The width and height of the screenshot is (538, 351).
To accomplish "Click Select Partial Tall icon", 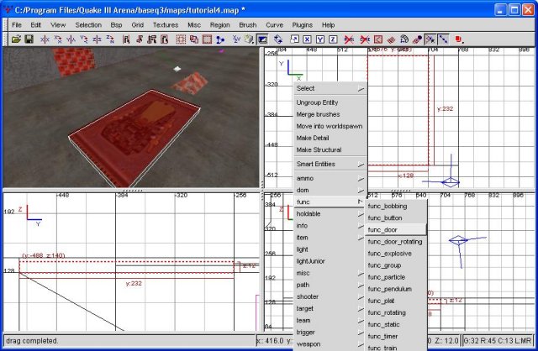I will [x=152, y=39].
